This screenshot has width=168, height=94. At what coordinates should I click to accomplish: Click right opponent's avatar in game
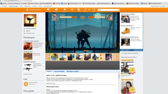pyautogui.click(x=110, y=17)
